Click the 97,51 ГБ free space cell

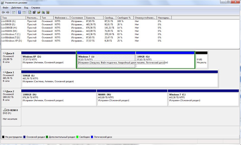pyautogui.click(x=109, y=21)
